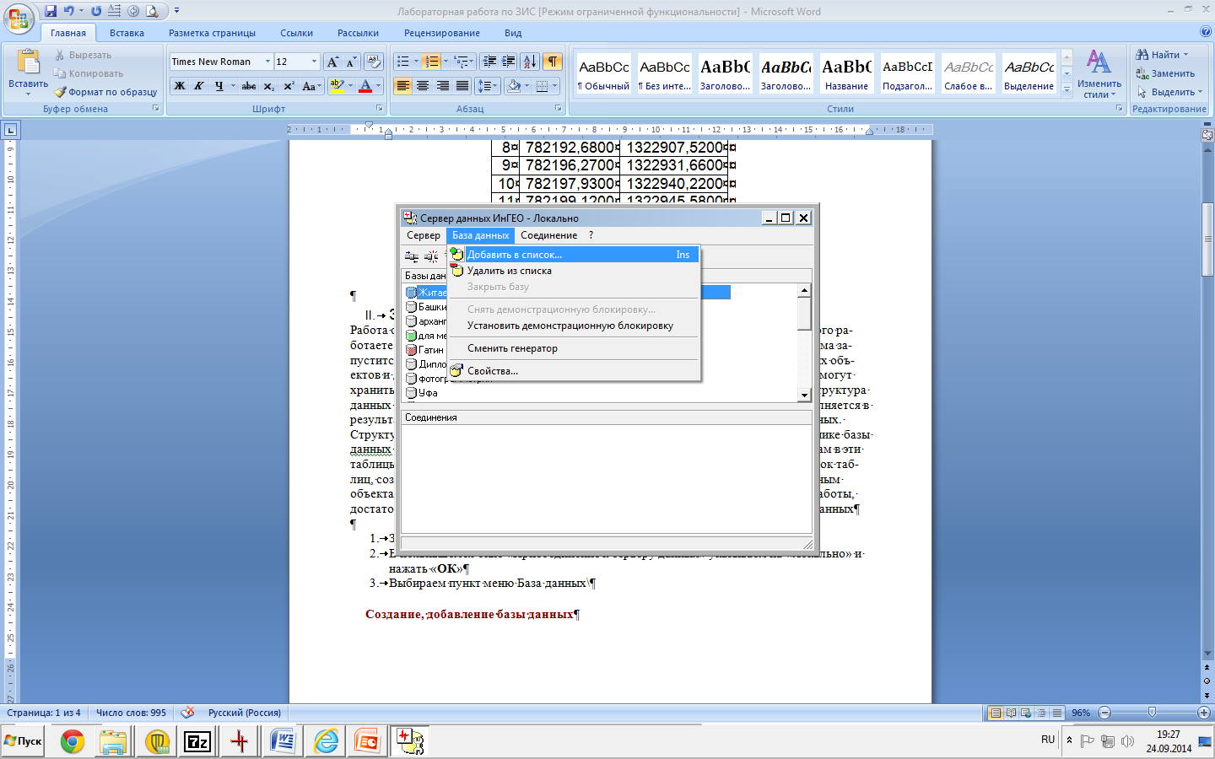Viewport: 1215px width, 759px height.
Task: Toggle Italic (К) formatting
Action: pyautogui.click(x=199, y=86)
